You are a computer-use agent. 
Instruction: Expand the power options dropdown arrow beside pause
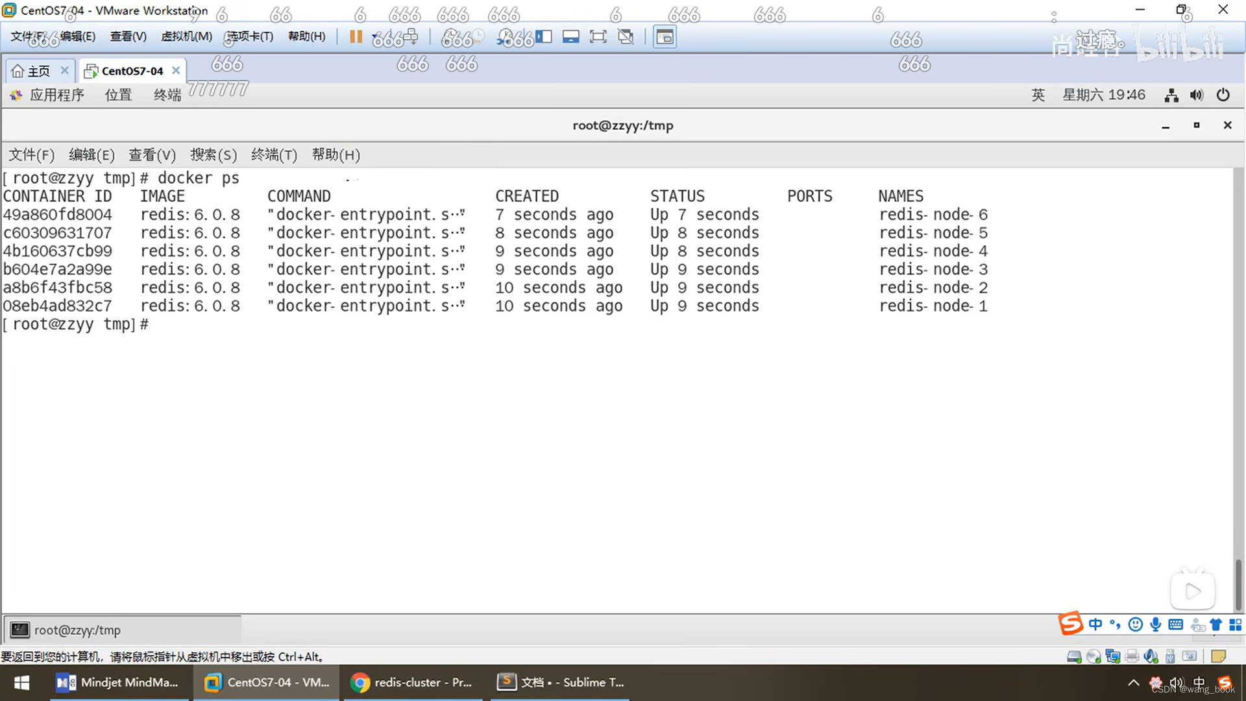click(375, 37)
